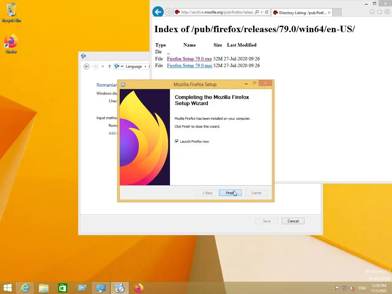The image size is (392, 294).
Task: Open the clock showing 12:50 PM
Action: coord(379,288)
